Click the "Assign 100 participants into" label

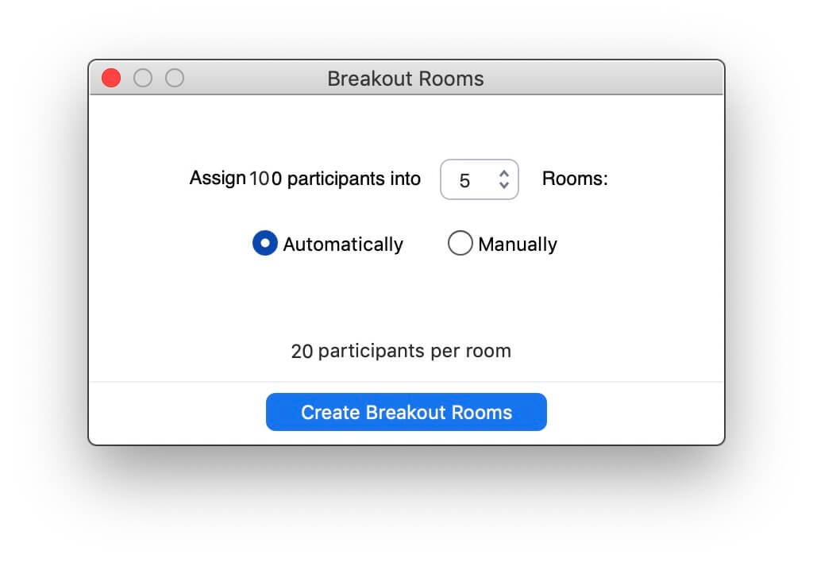pos(305,179)
